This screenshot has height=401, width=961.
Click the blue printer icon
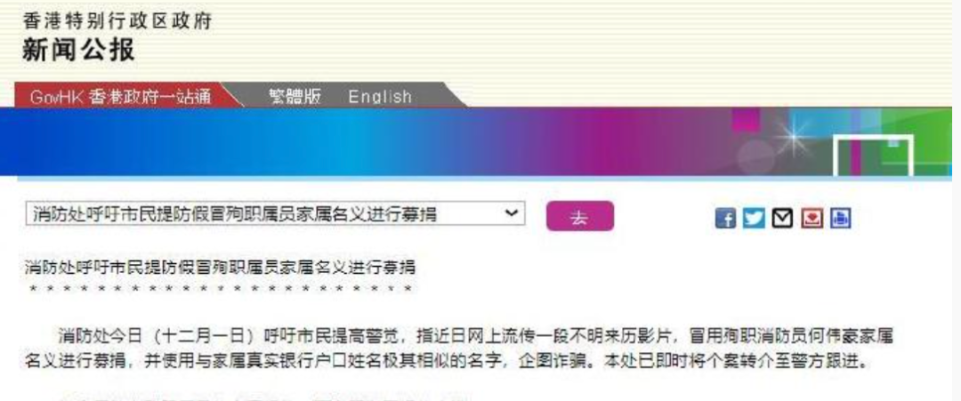839,218
